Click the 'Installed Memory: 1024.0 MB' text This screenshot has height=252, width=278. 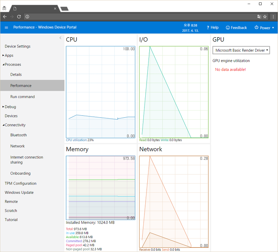pos(90,223)
